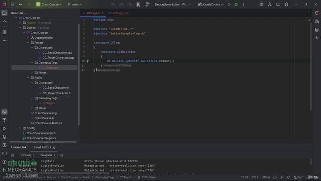Open the UnrealLink tool window icon

tap(4, 137)
